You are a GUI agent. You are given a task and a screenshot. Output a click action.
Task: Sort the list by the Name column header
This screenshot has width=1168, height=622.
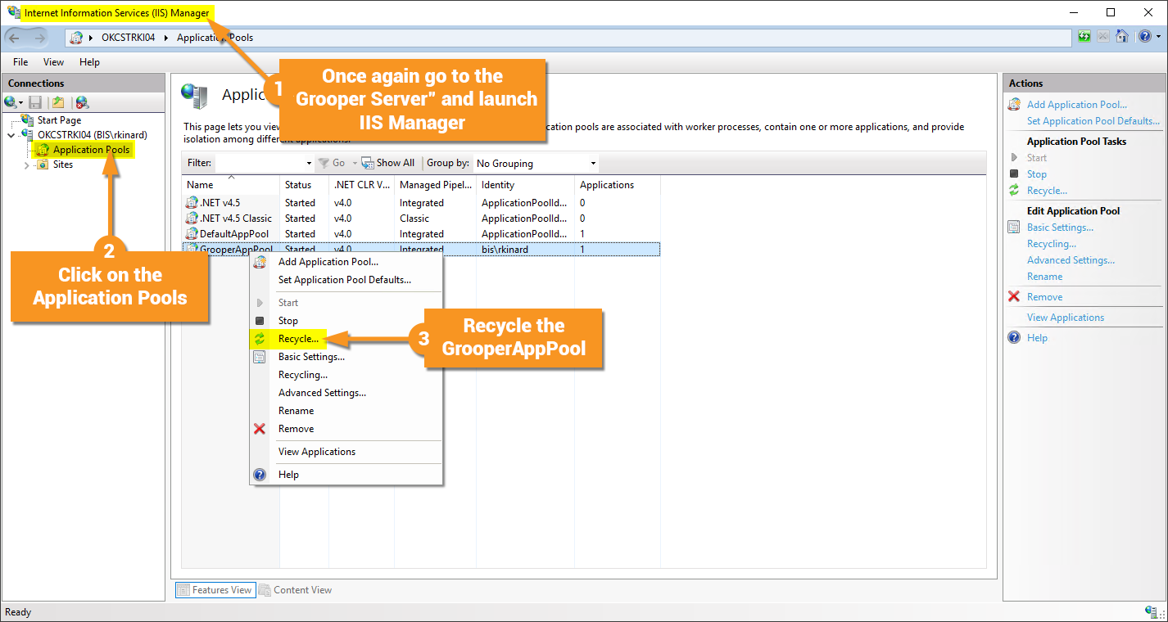click(232, 185)
